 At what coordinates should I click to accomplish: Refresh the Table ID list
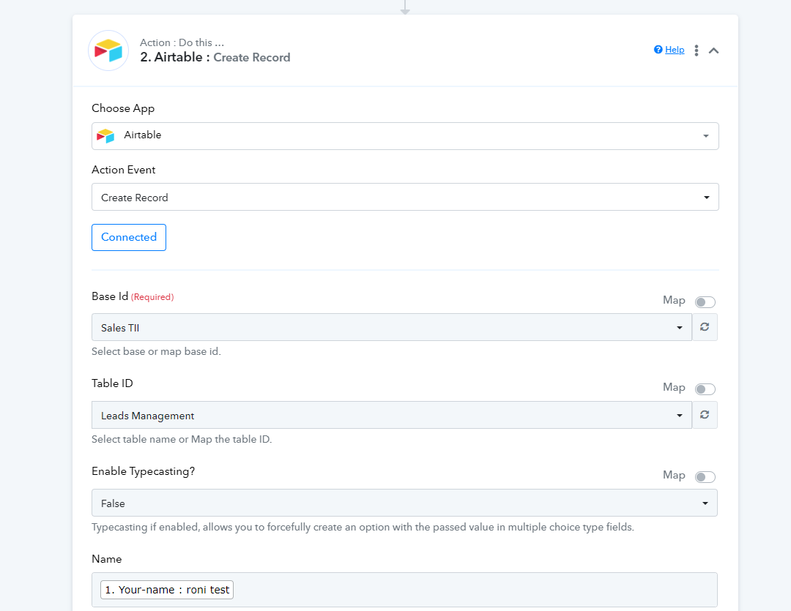(x=705, y=415)
